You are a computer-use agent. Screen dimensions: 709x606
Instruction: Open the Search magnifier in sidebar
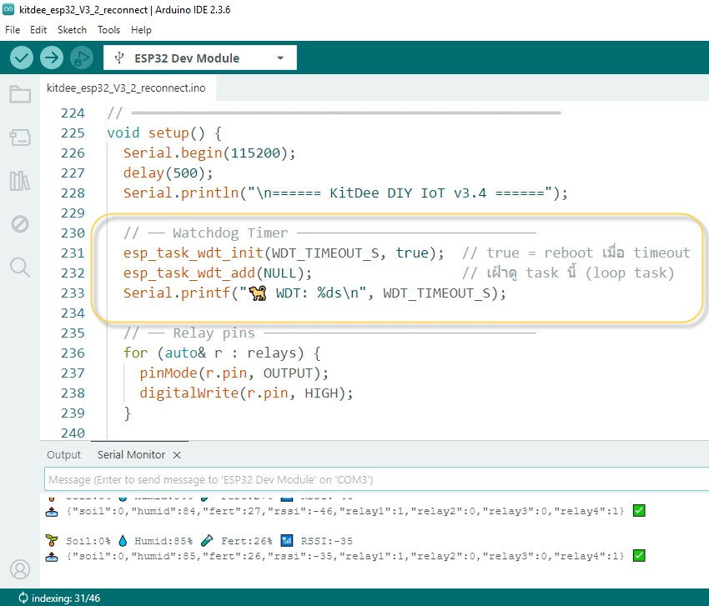point(20,267)
